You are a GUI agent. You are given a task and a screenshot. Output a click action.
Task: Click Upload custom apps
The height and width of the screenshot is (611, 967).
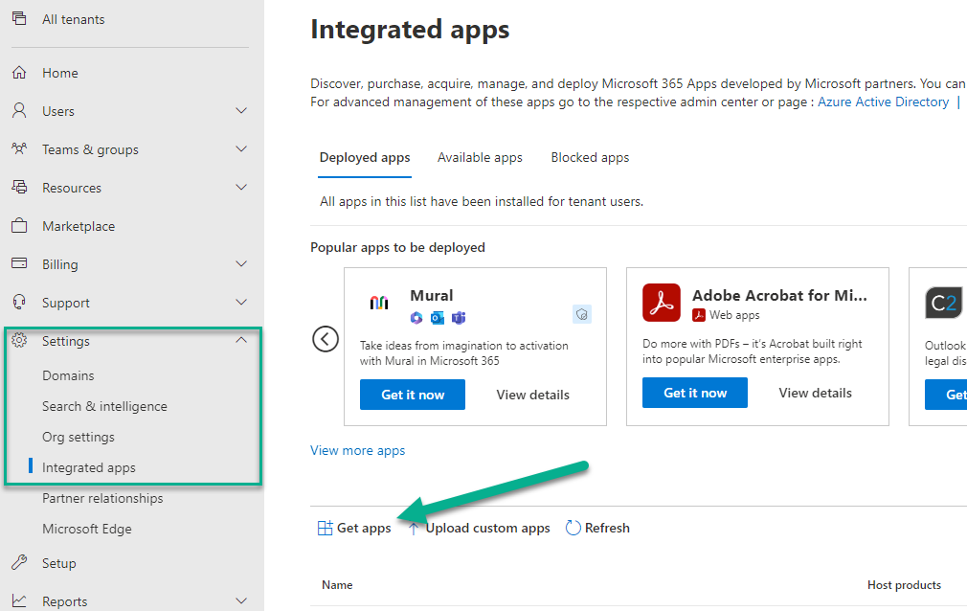(481, 528)
